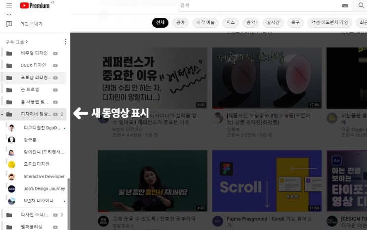The image size is (367, 230).
Task: Click the N년차 디자이너 channel avatar
Action: [x=11, y=201]
